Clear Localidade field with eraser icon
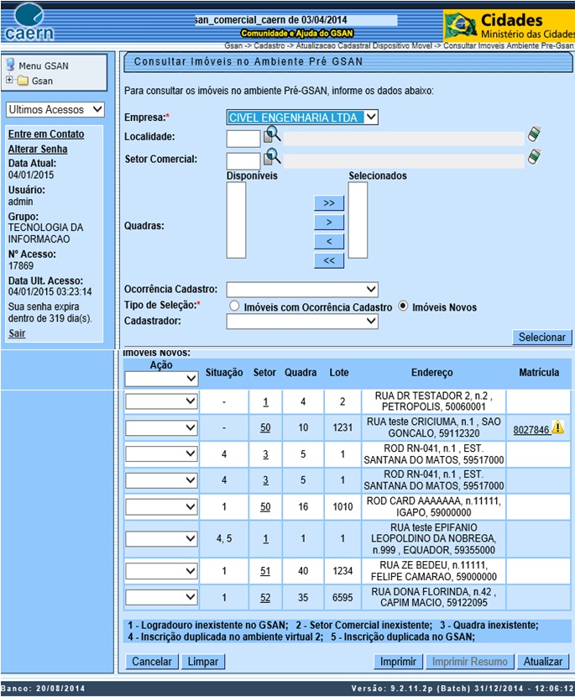This screenshot has width=575, height=697. point(534,134)
